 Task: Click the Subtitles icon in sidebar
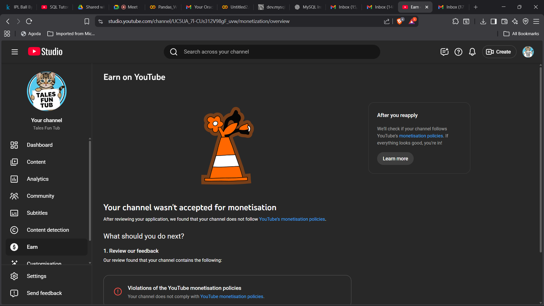tap(14, 213)
